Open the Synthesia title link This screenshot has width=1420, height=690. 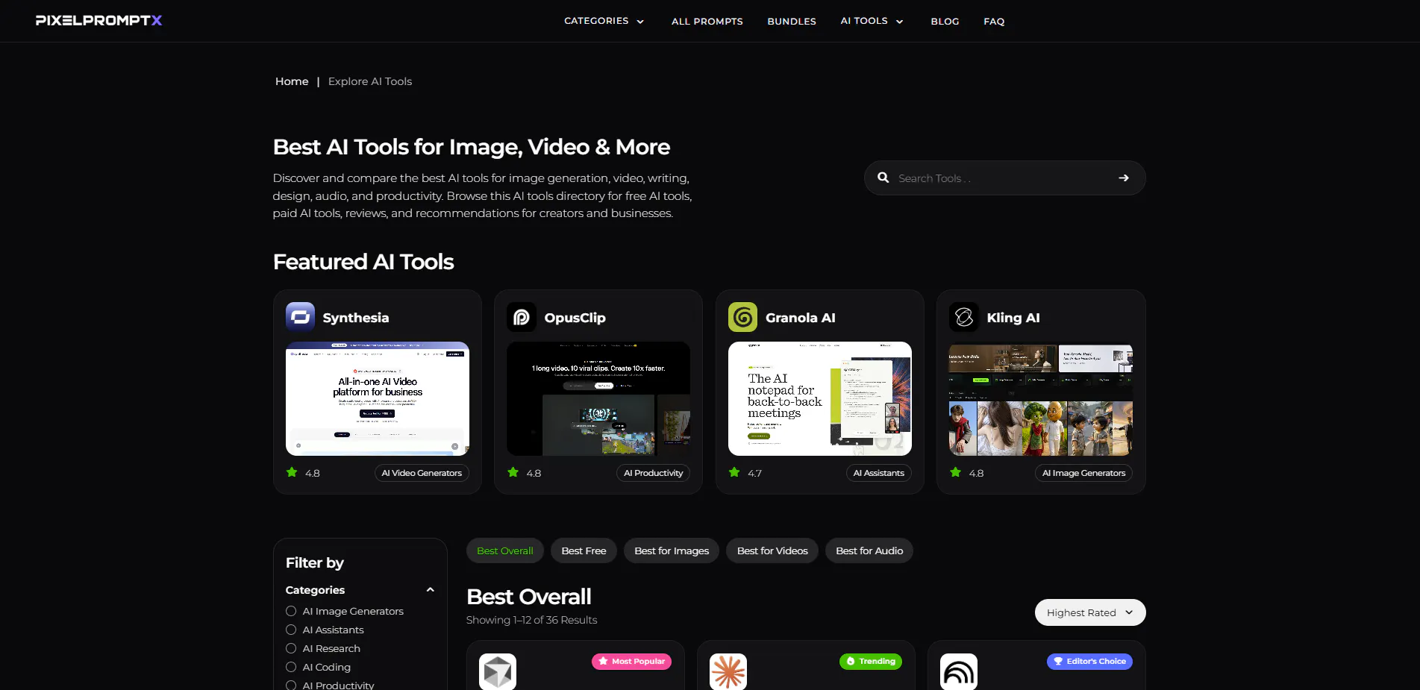[x=356, y=318]
